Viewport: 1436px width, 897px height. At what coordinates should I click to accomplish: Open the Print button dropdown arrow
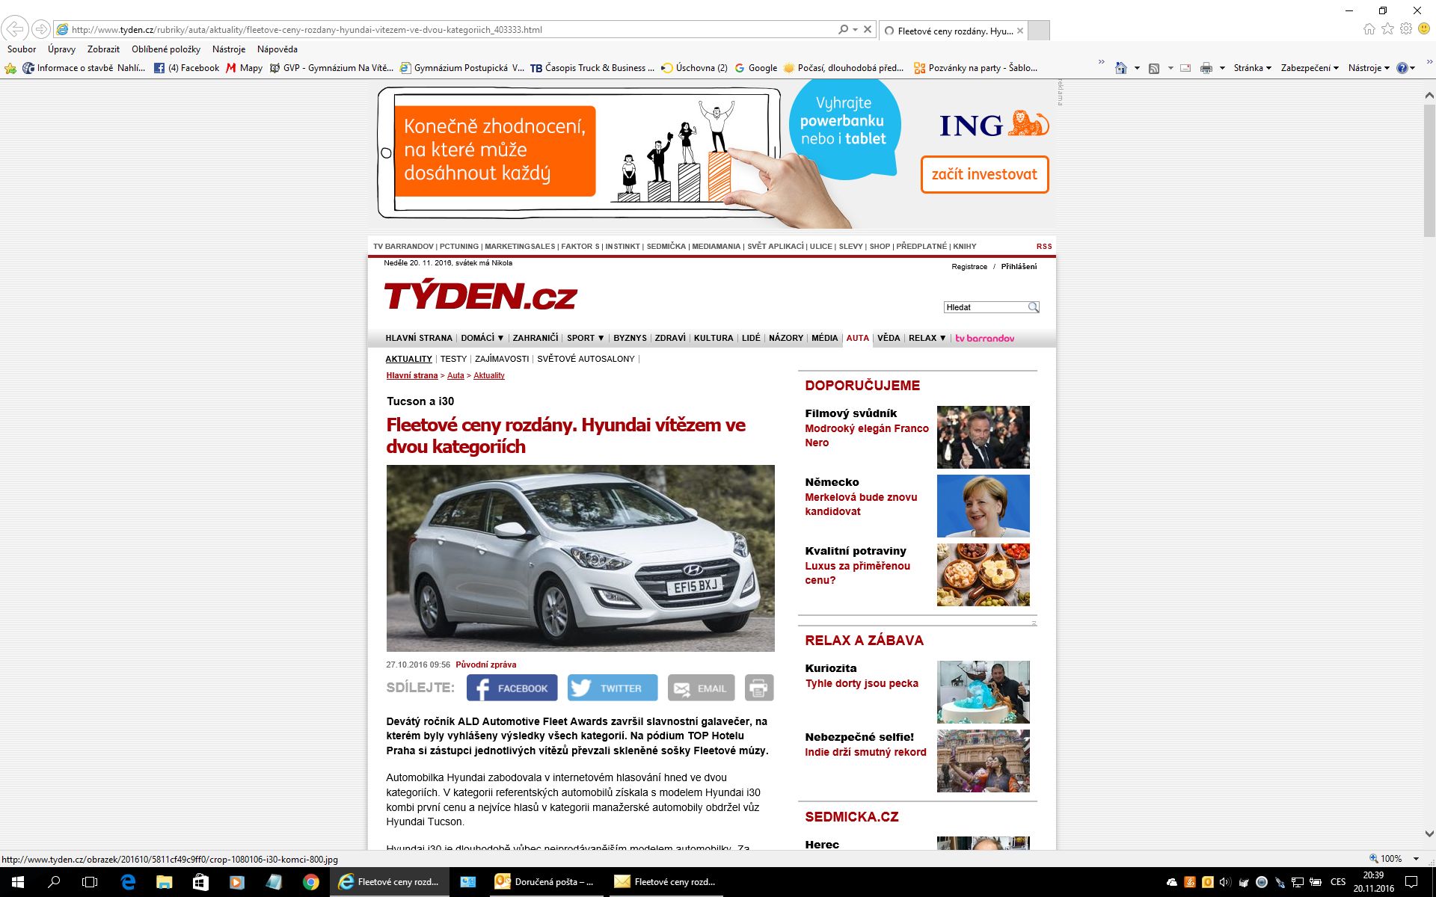(1222, 68)
